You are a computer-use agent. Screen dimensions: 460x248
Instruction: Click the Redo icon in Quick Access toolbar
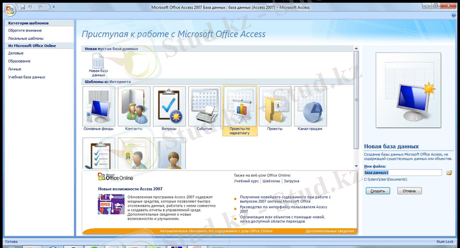40,7
